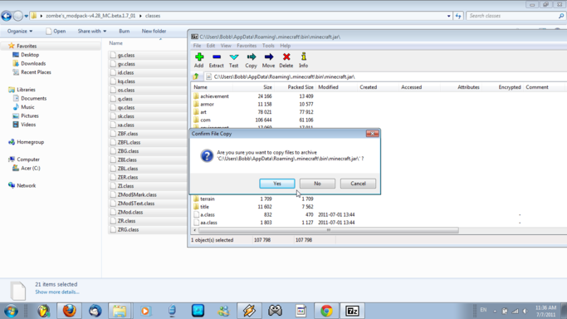Select the achievement folder in 7-Zip

pyautogui.click(x=214, y=96)
